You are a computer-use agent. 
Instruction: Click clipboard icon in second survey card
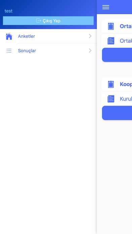(x=111, y=84)
